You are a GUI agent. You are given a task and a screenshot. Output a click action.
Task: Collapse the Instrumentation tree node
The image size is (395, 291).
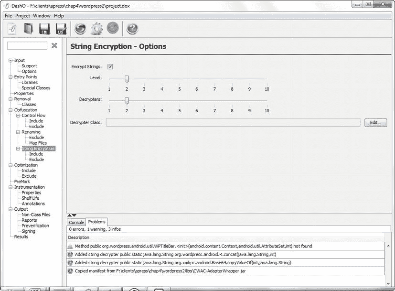[x=11, y=187]
